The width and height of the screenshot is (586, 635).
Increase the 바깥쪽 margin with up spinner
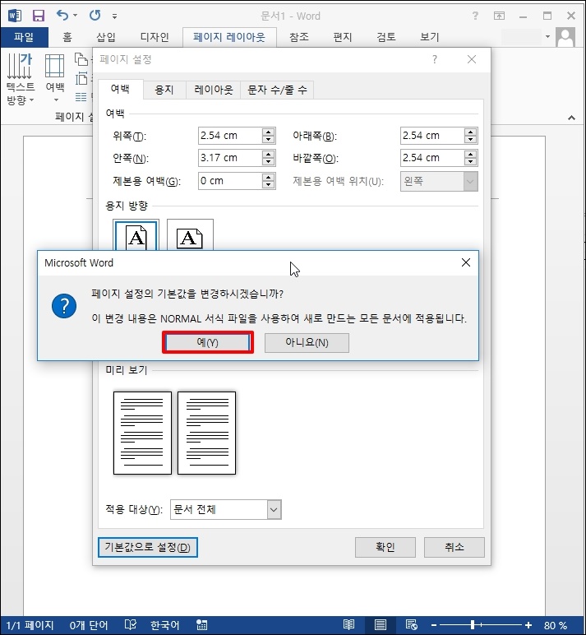point(471,154)
